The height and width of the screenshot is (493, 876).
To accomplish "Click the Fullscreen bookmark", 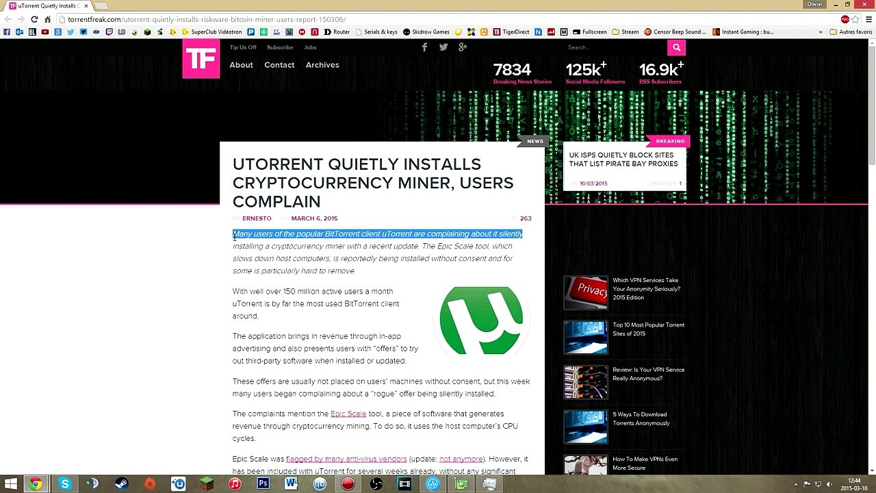I will (x=589, y=31).
